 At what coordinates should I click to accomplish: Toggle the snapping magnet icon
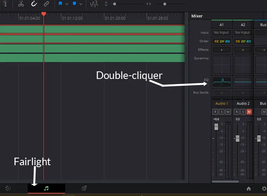pos(34,4)
